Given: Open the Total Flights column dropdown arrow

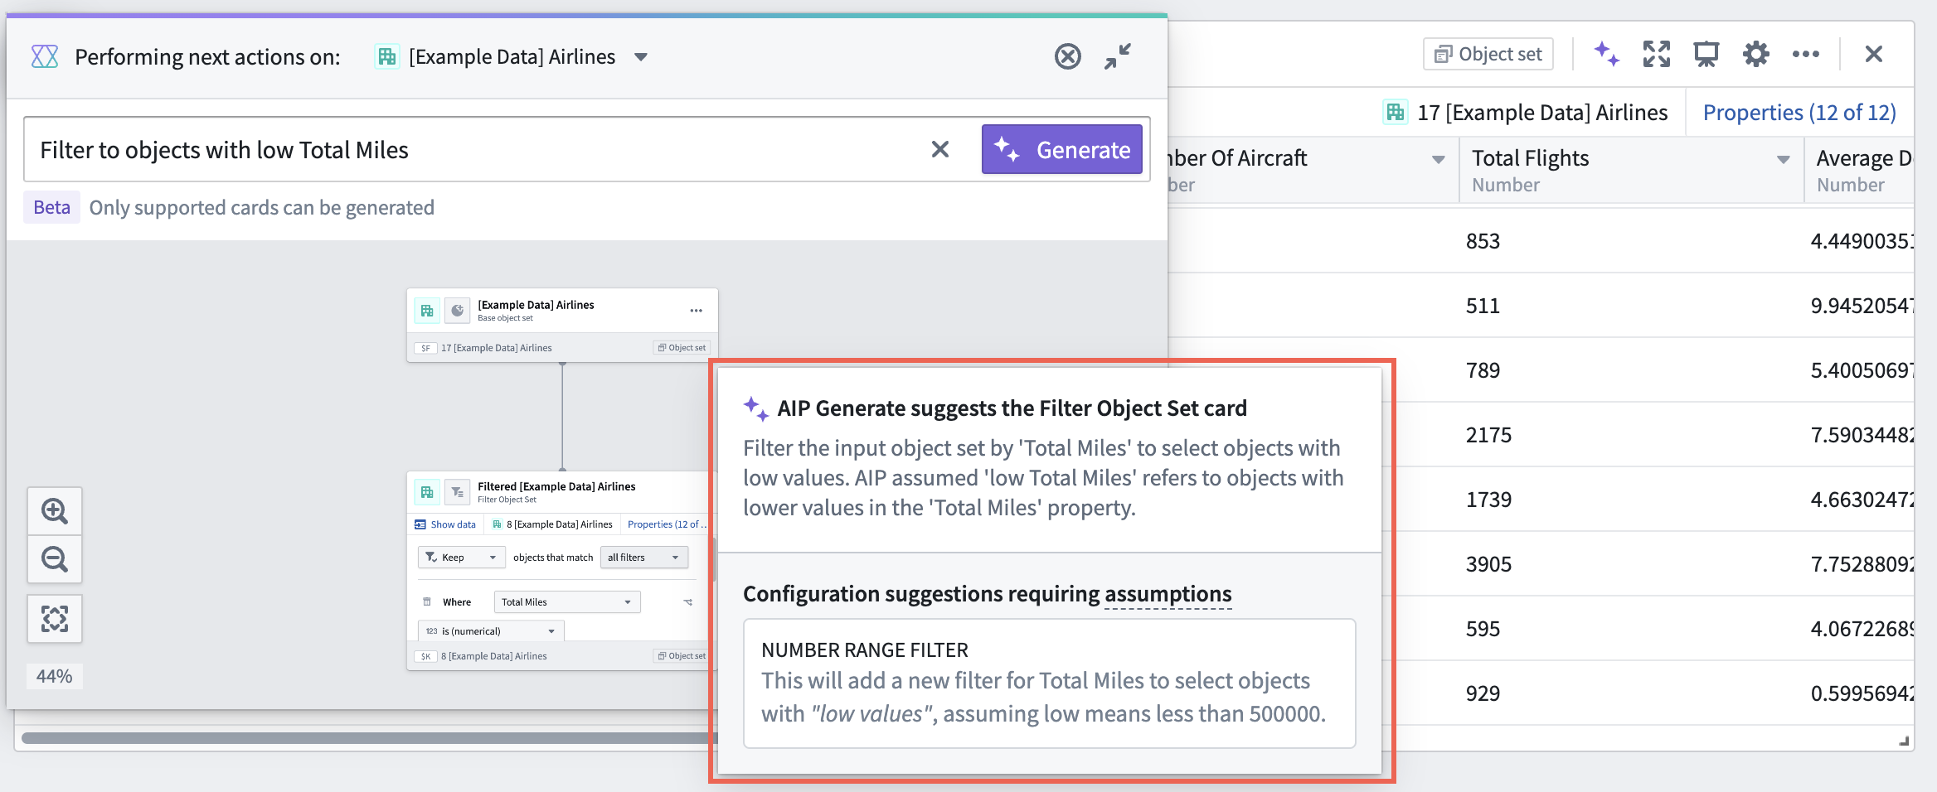Looking at the screenshot, I should click(x=1784, y=159).
